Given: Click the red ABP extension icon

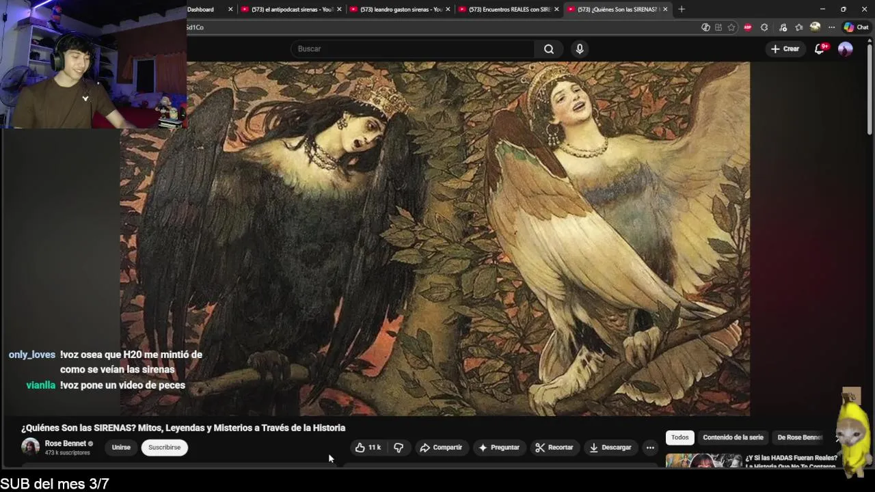Looking at the screenshot, I should click(748, 27).
